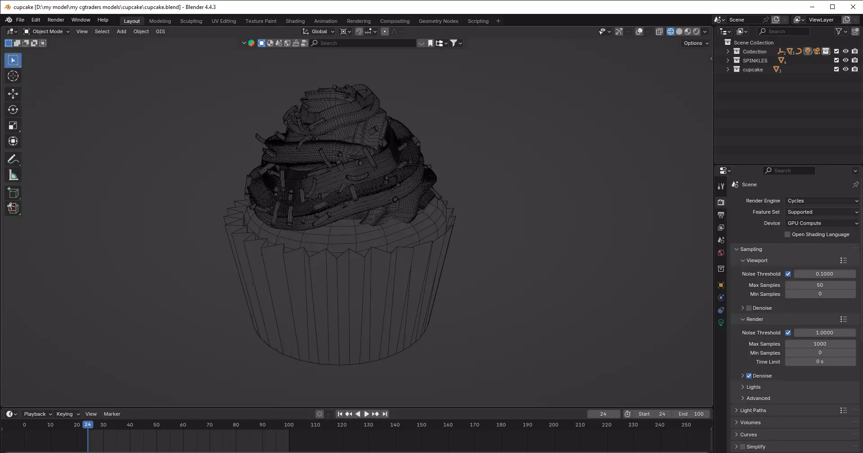Expand the SPINKLES collection
The width and height of the screenshot is (863, 453).
click(728, 60)
